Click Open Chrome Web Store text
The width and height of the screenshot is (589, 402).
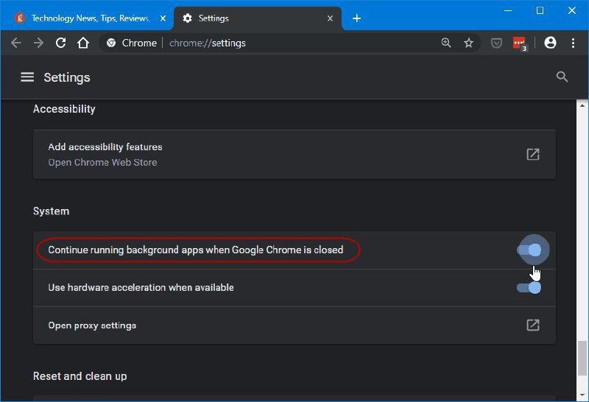(102, 162)
